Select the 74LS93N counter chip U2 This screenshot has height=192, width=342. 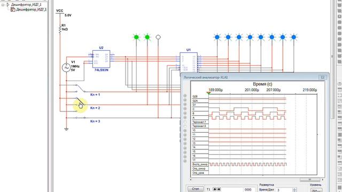101,59
